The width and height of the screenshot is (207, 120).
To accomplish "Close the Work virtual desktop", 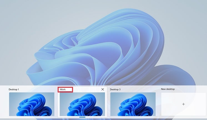I will pyautogui.click(x=103, y=89).
